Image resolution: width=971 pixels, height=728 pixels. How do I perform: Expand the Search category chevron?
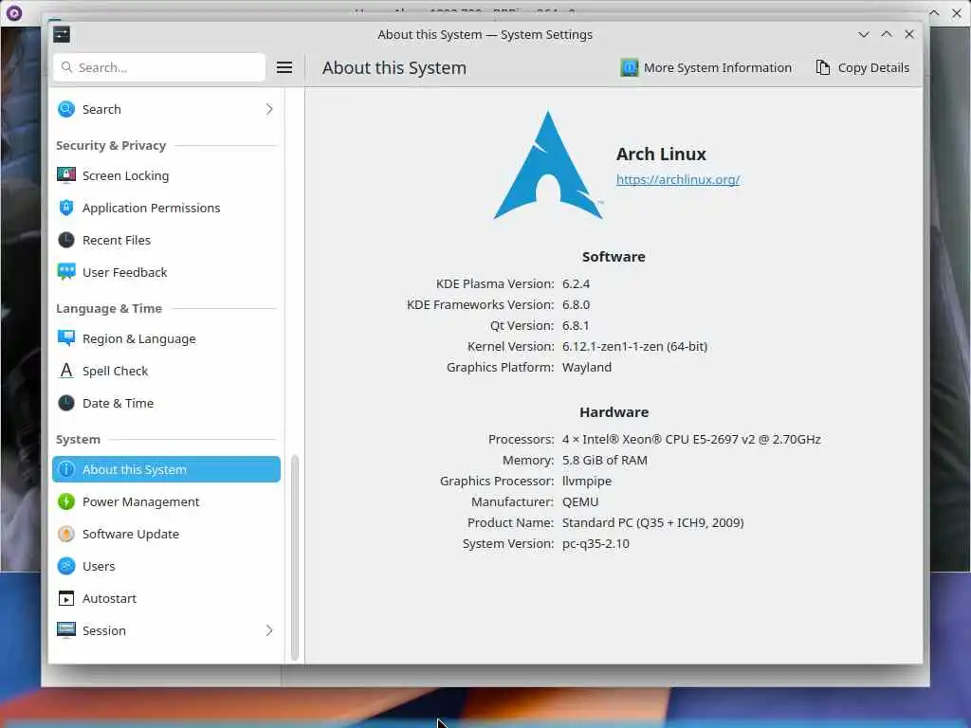(x=269, y=109)
